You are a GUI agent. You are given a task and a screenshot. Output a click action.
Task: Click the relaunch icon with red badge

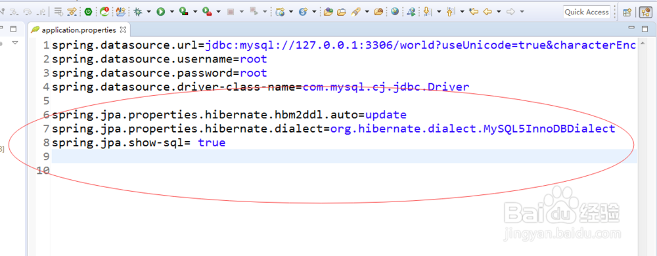click(x=104, y=12)
